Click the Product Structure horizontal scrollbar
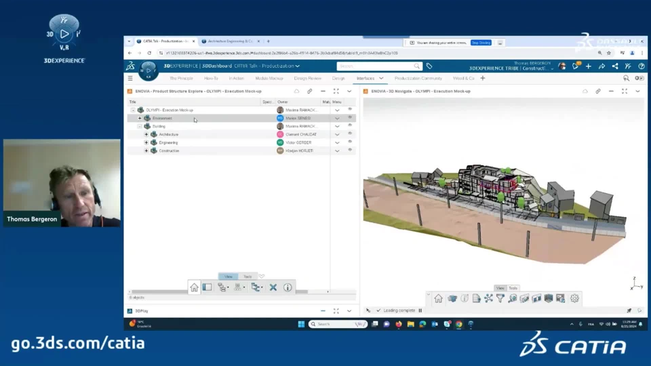The image size is (651, 366). coord(229,291)
